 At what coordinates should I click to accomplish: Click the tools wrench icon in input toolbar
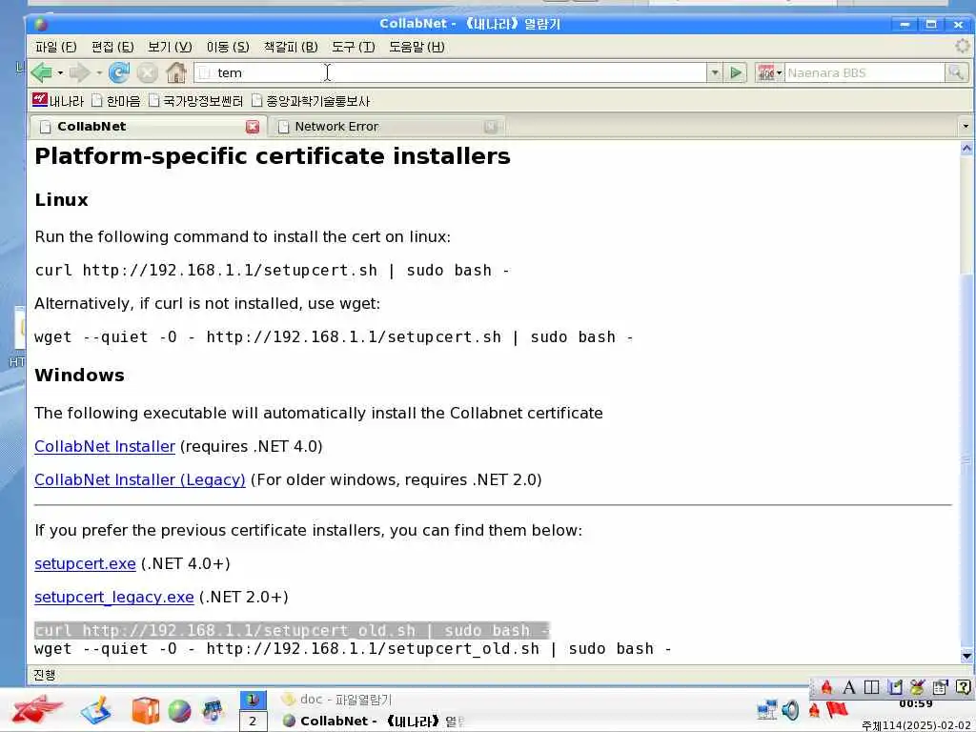pyautogui.click(x=917, y=687)
